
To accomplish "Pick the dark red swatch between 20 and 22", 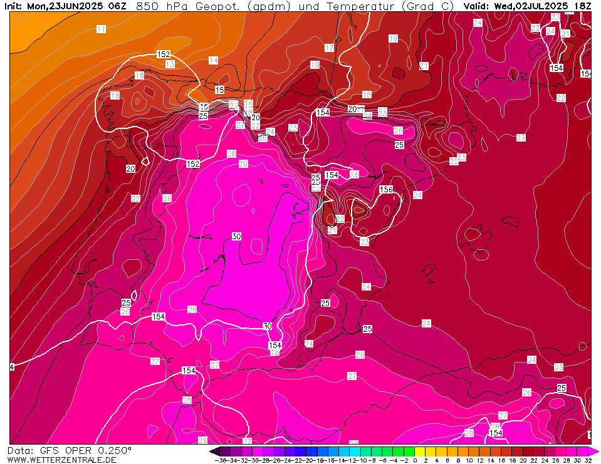I will [x=528, y=451].
